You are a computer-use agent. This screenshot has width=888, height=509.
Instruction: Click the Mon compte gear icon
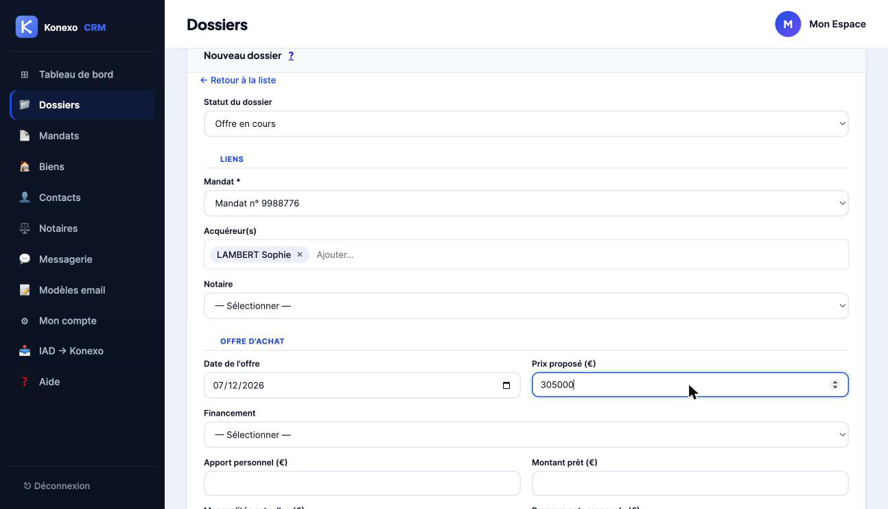coord(25,321)
